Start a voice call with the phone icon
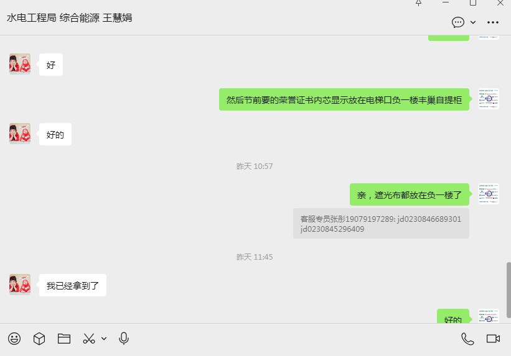Image resolution: width=511 pixels, height=356 pixels. click(x=467, y=339)
